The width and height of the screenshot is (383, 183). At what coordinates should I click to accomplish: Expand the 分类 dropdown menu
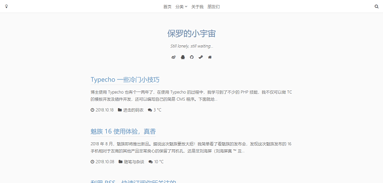click(181, 7)
